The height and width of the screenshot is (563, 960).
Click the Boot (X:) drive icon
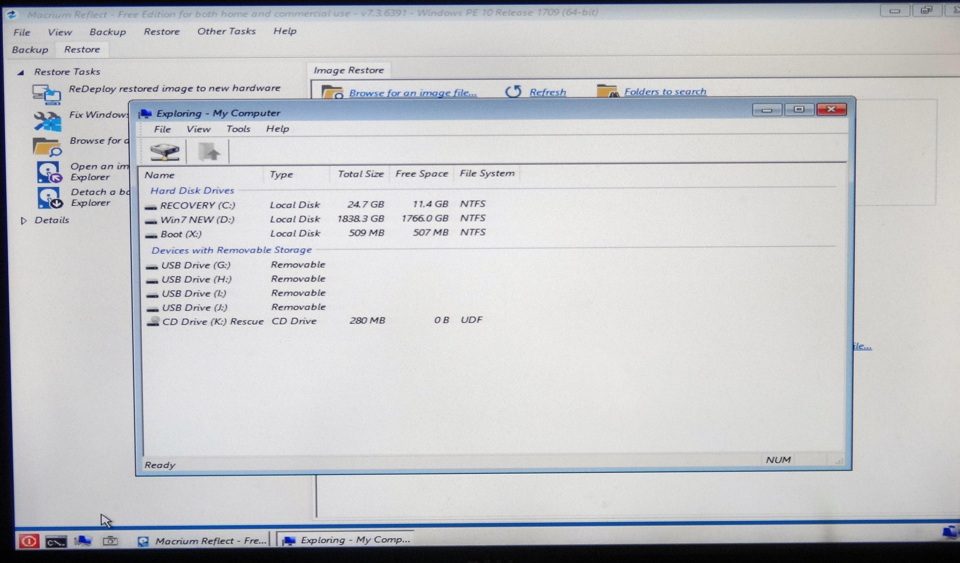tap(151, 235)
